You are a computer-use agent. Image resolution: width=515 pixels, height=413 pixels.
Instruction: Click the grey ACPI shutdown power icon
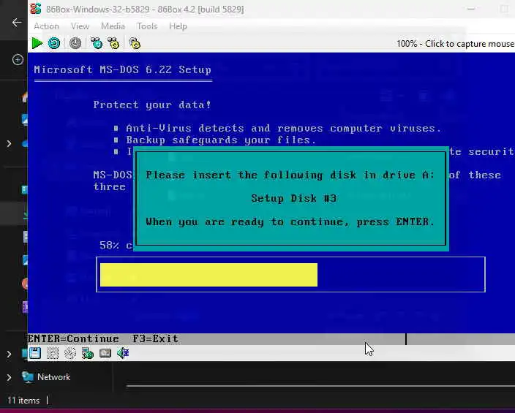(75, 43)
